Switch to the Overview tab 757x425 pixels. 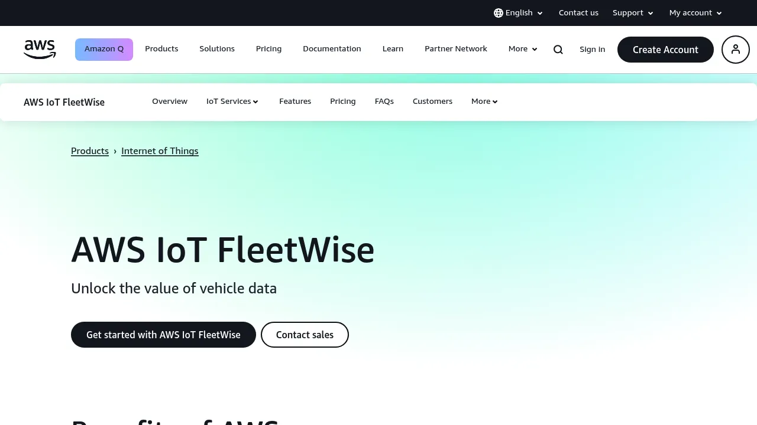[170, 102]
